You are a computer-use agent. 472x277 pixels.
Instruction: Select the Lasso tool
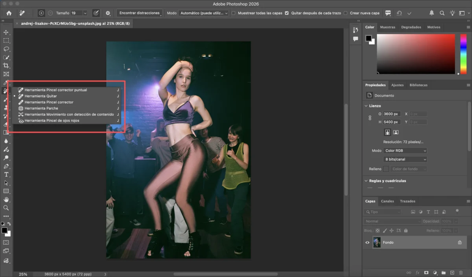click(6, 49)
